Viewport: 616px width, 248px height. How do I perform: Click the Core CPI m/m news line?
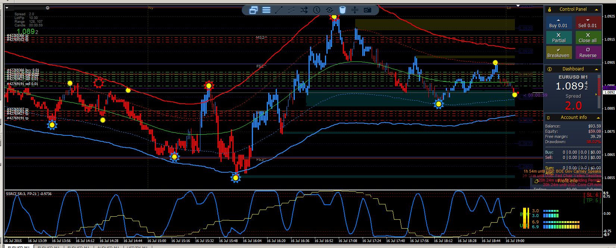pos(572,185)
